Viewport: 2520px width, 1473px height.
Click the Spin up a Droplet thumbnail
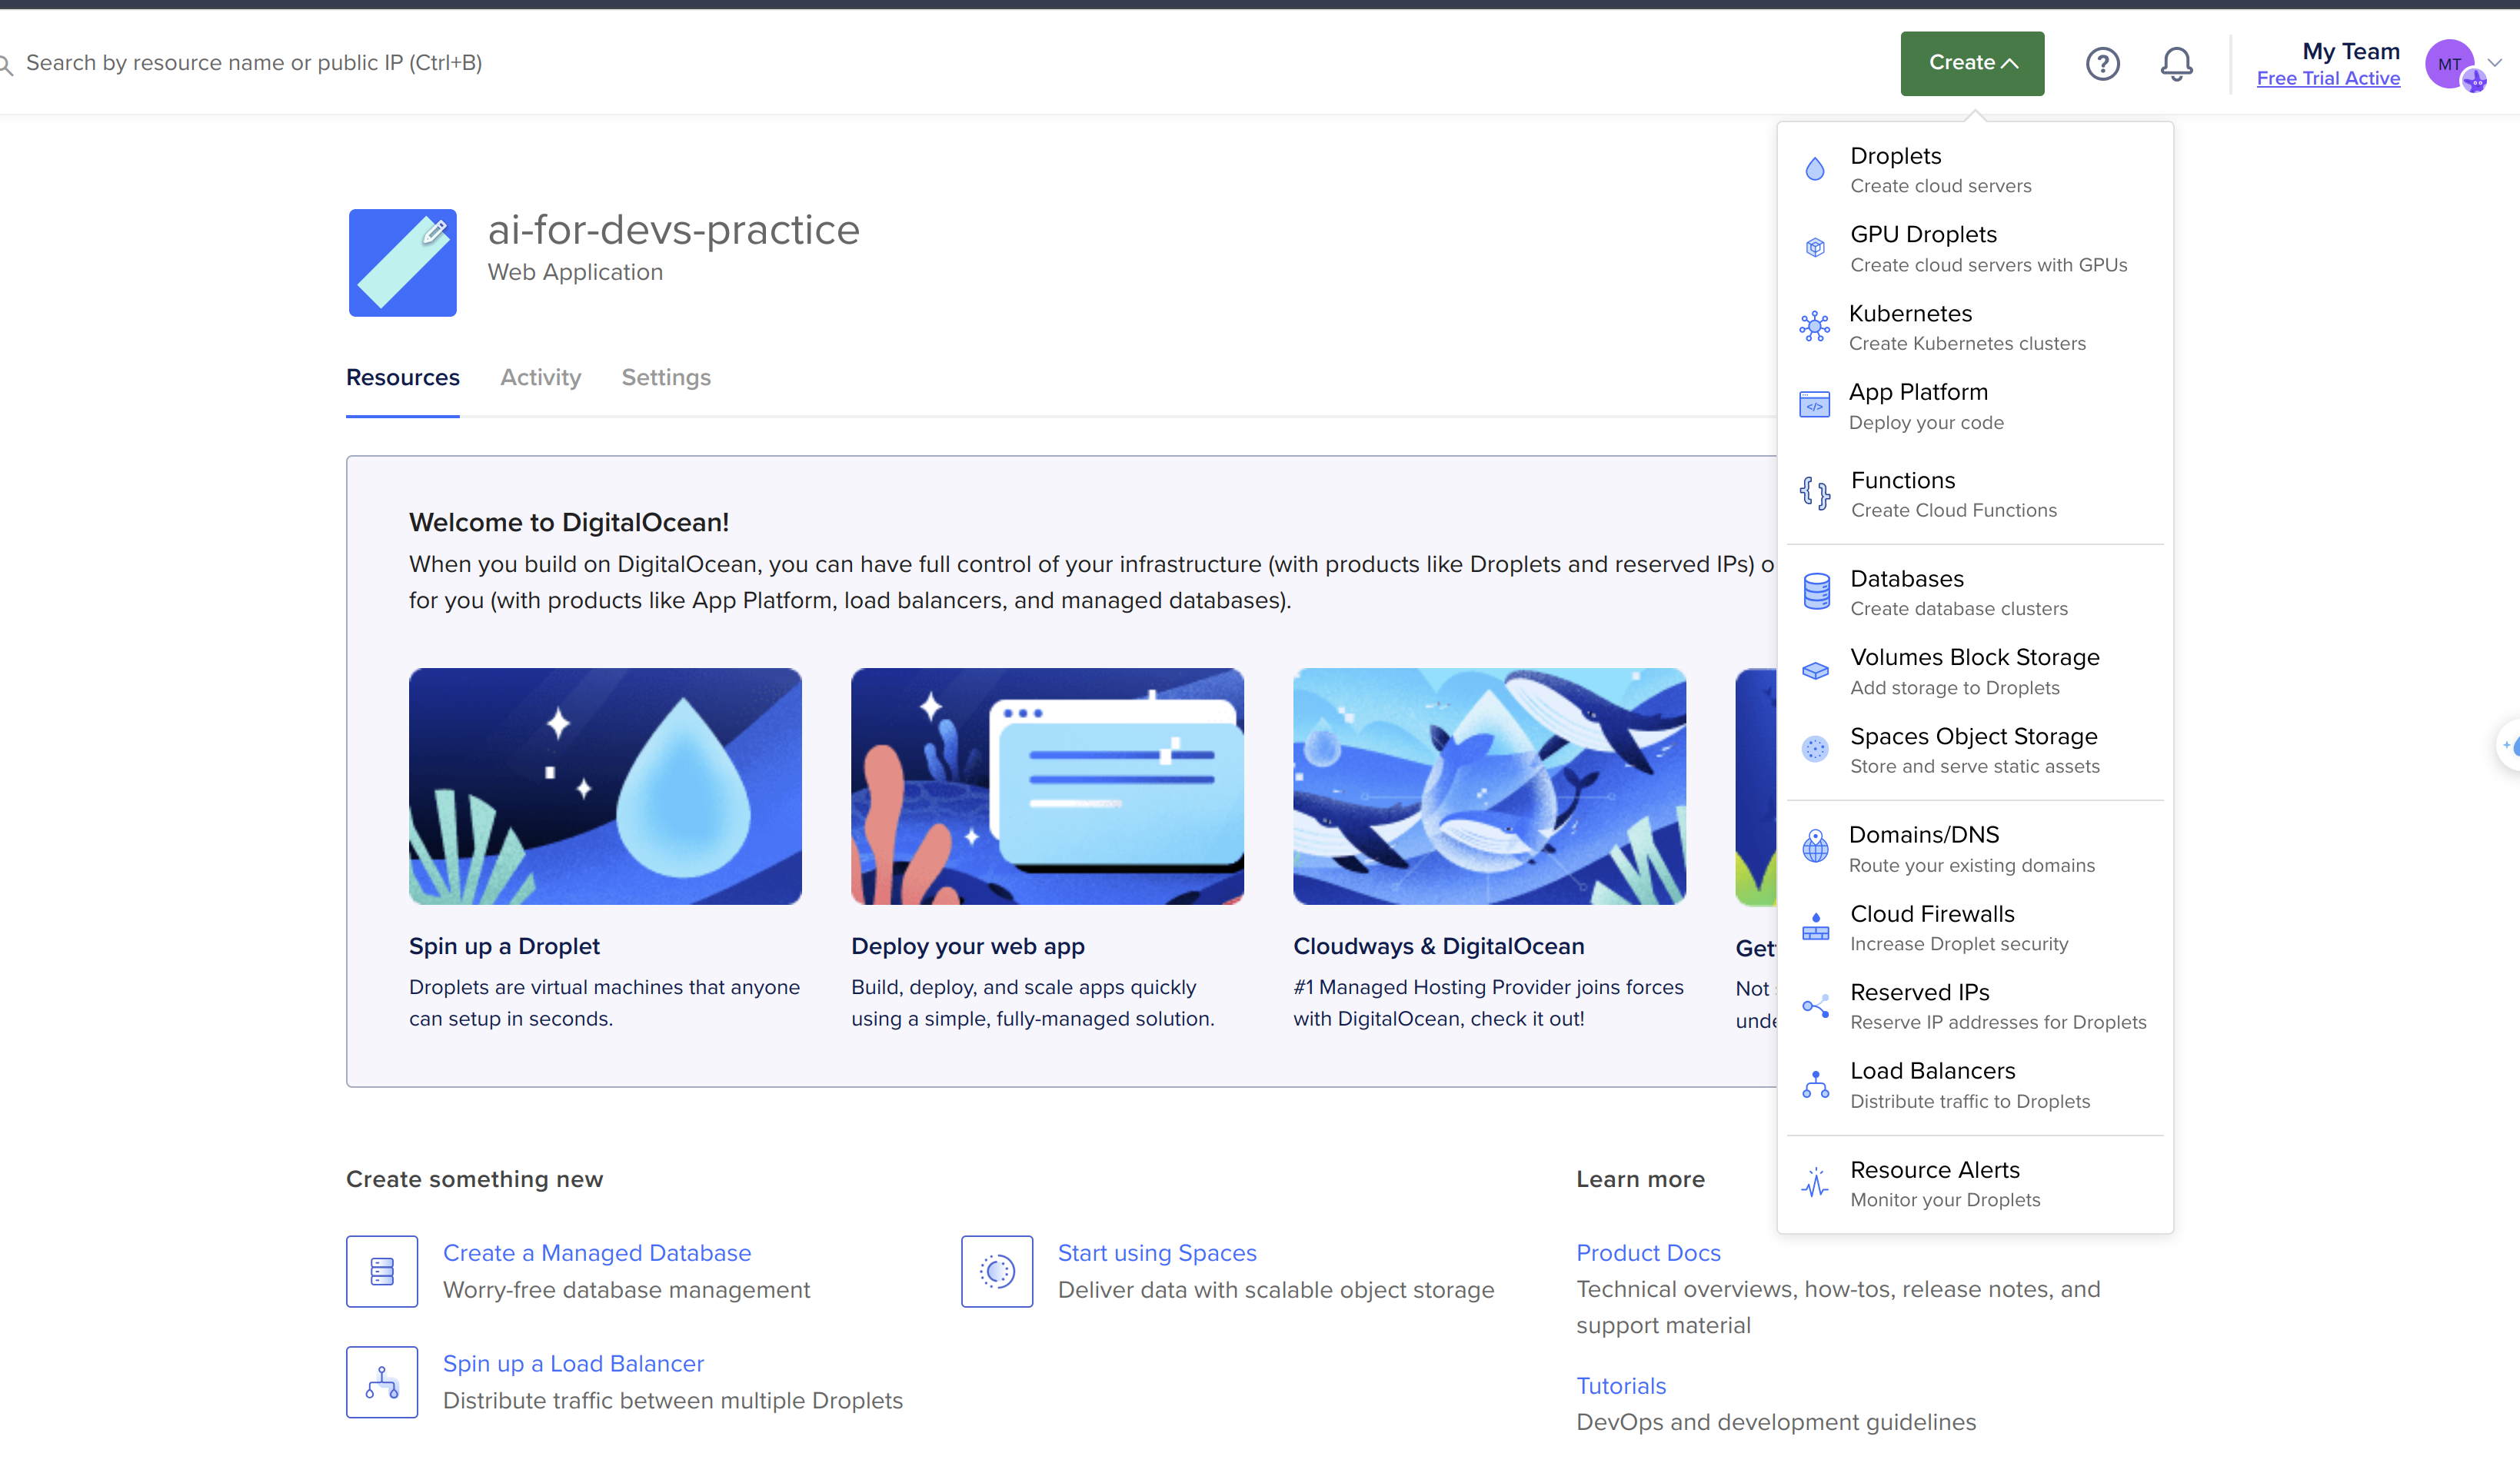[x=605, y=786]
